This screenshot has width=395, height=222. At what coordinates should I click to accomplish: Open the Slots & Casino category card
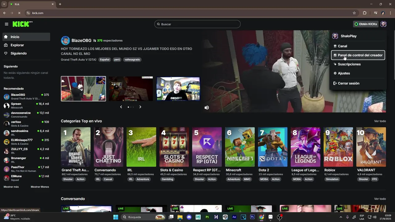(x=174, y=147)
